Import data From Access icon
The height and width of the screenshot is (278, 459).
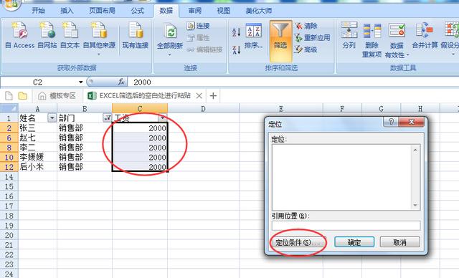(20, 35)
